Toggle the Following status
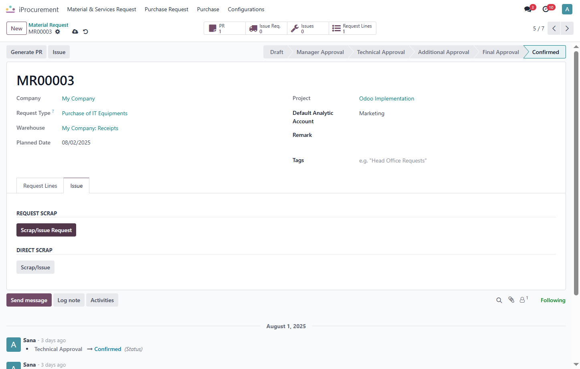The image size is (580, 369). pos(553,300)
